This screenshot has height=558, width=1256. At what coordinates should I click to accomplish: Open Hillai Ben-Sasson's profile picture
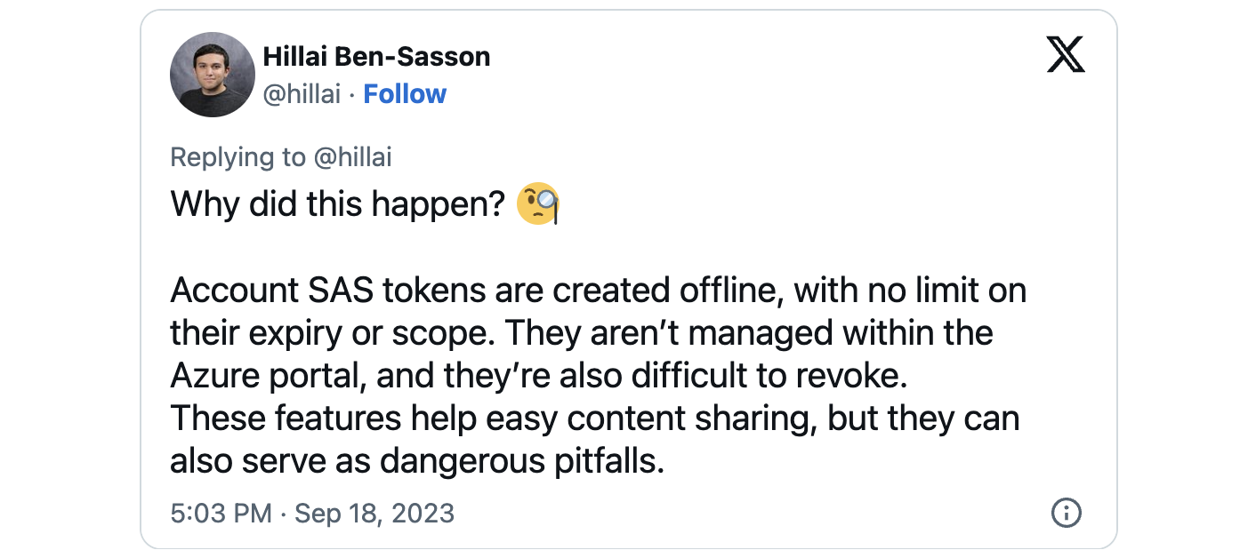point(213,76)
